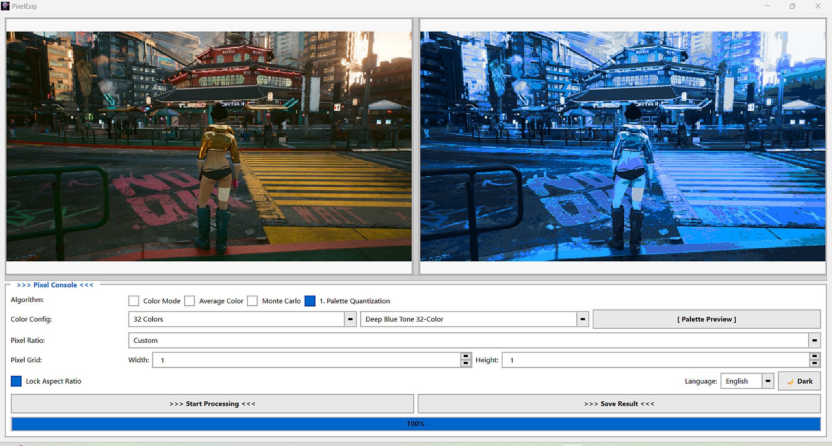The width and height of the screenshot is (832, 446).
Task: Click the PixelExip app icon in title bar
Action: pyautogui.click(x=5, y=6)
